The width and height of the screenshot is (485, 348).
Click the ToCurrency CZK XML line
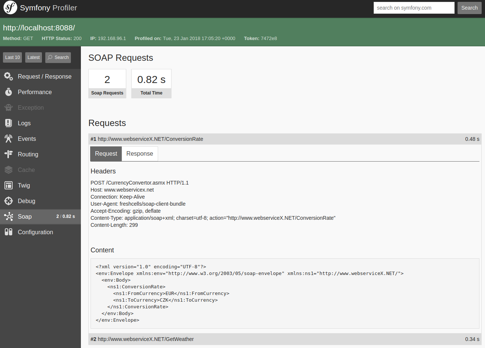coord(166,300)
